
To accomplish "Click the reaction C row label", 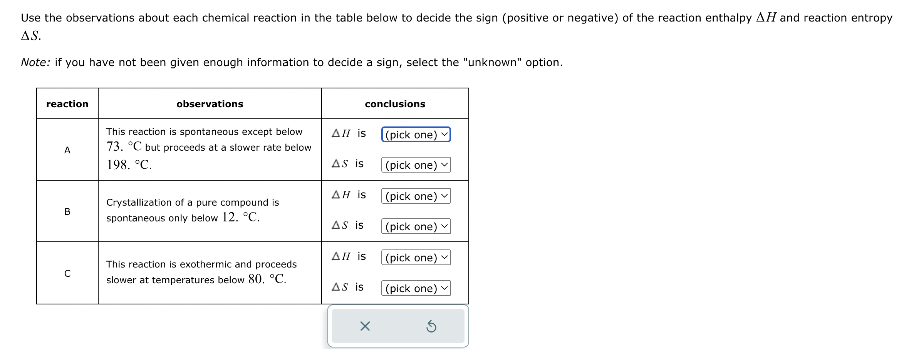I will [67, 273].
